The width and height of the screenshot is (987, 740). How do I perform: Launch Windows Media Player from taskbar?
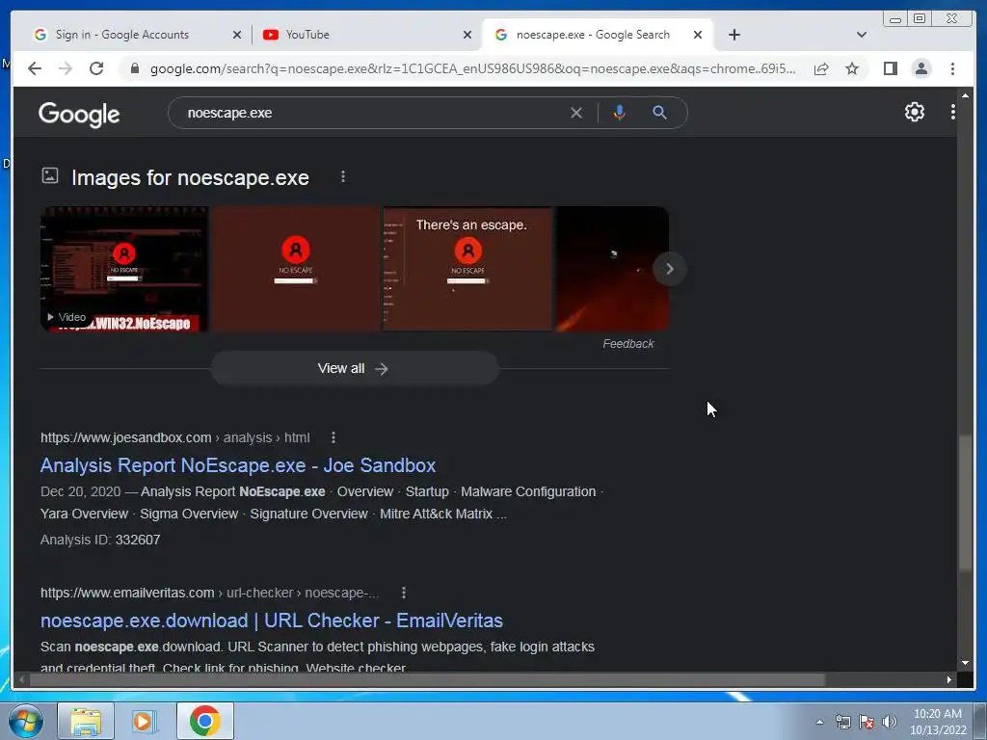[x=145, y=721]
